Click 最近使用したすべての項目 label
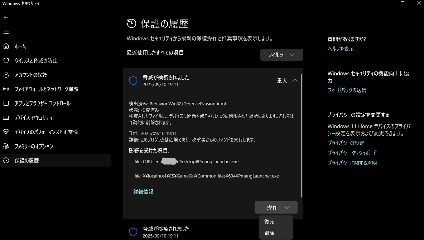This screenshot has height=240, width=424. click(155, 52)
